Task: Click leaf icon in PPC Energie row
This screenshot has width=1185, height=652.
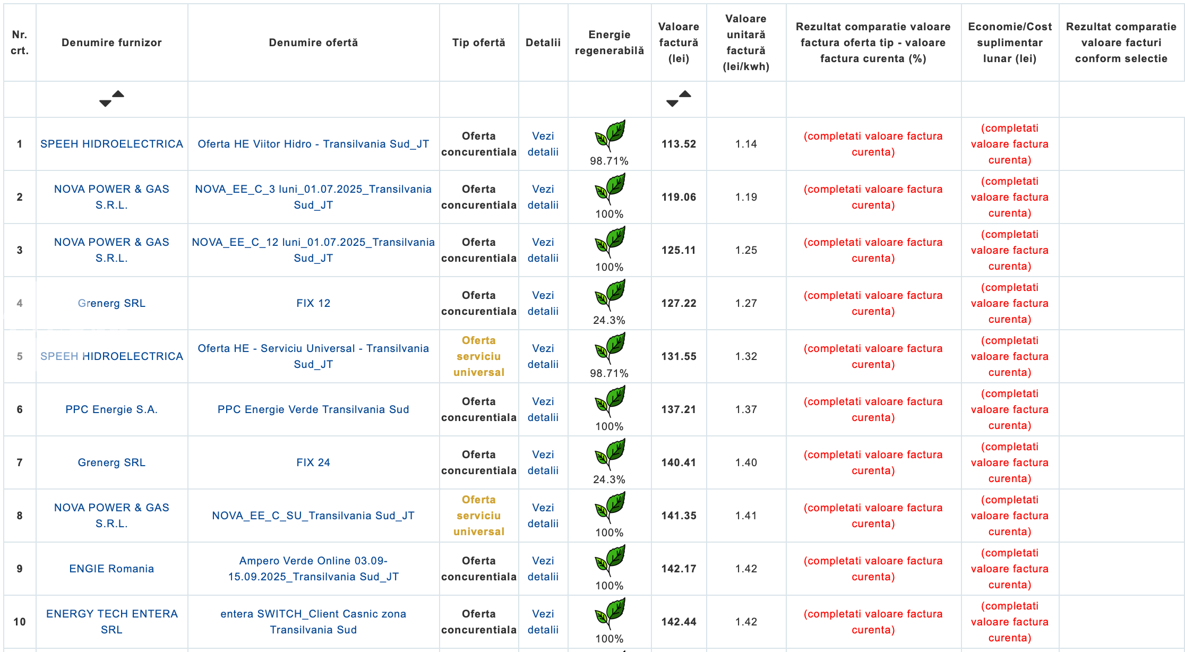Action: click(609, 401)
